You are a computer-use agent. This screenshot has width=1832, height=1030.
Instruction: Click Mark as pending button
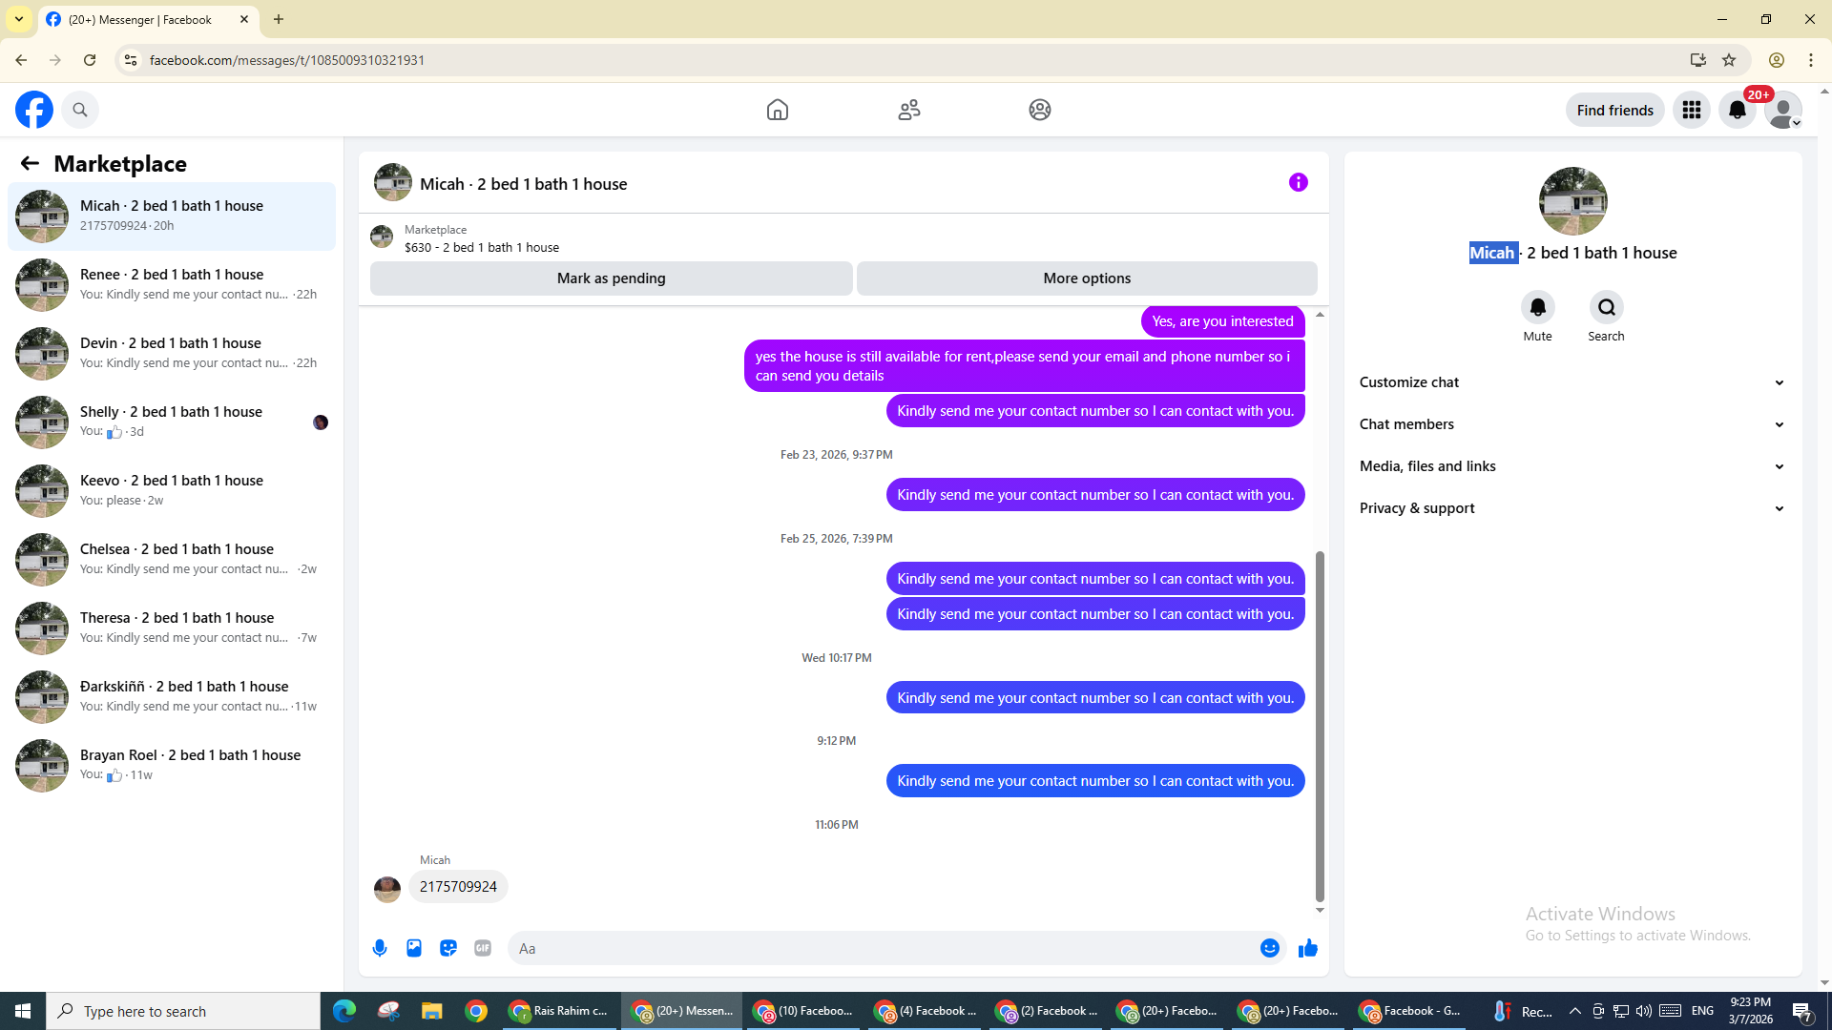[x=611, y=278]
